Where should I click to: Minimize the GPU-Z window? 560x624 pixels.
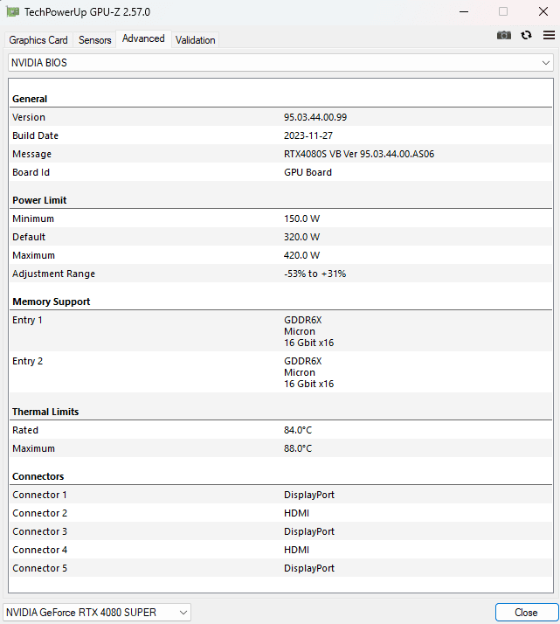click(461, 12)
